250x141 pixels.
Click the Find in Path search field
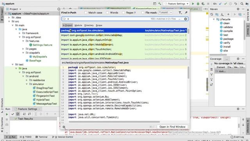click(125, 19)
